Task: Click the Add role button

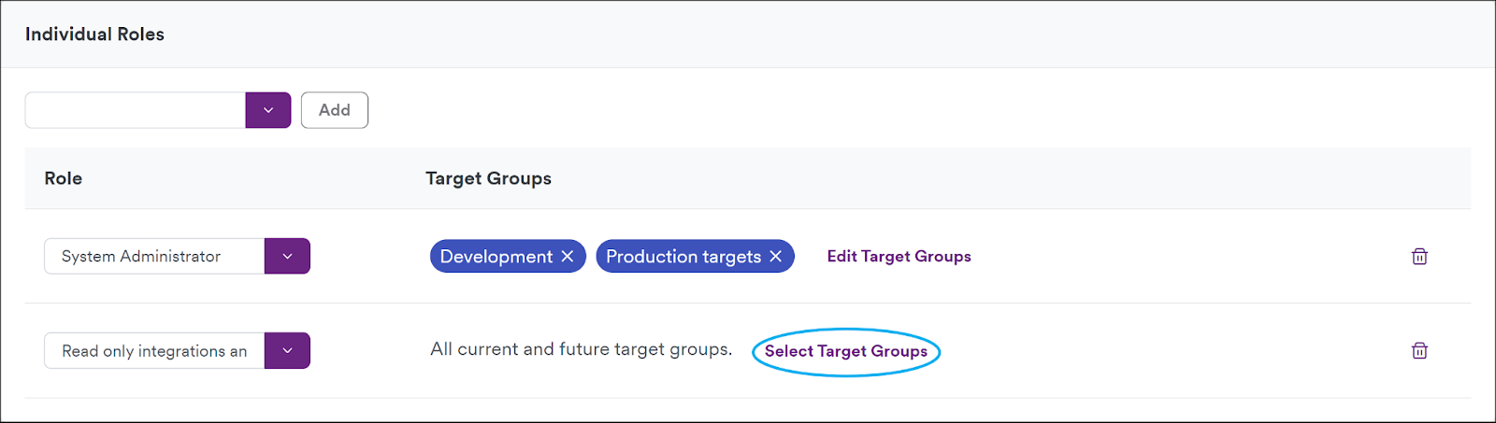Action: (335, 110)
